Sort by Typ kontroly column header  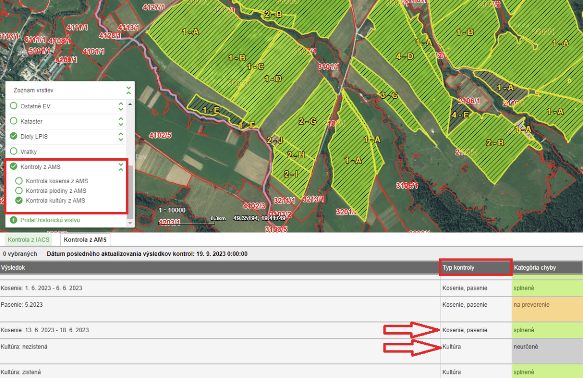[476, 268]
